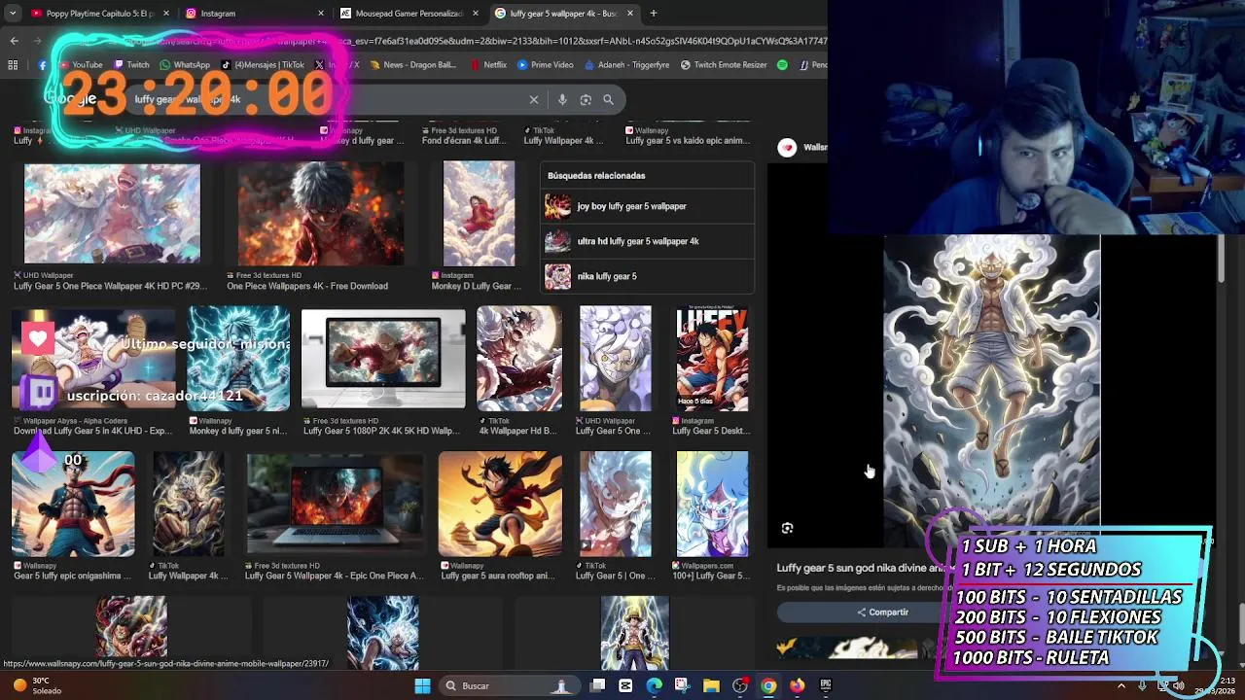Image resolution: width=1245 pixels, height=700 pixels.
Task: Open the WhatsApp bookmark
Action: (185, 65)
